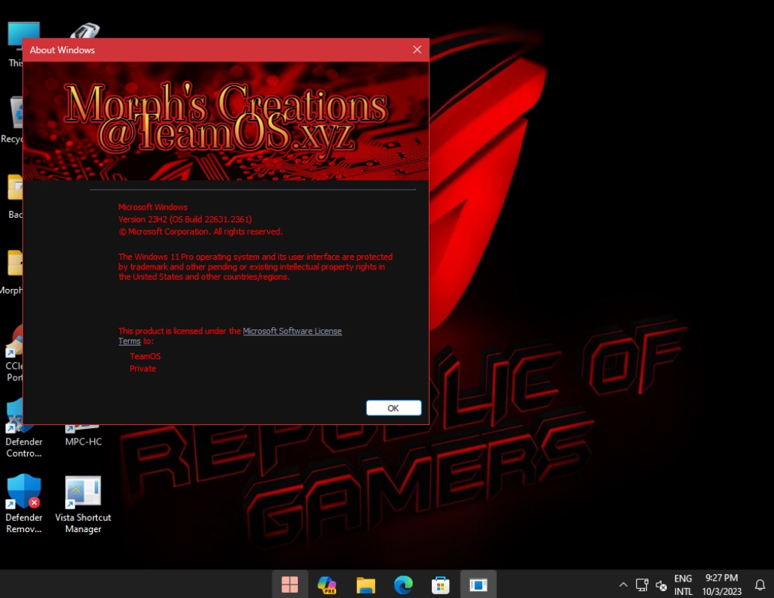
Task: Open the network status tray icon
Action: pos(642,585)
